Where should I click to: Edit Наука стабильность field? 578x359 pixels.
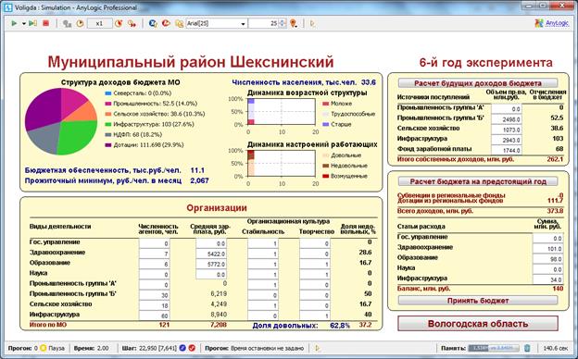point(263,275)
